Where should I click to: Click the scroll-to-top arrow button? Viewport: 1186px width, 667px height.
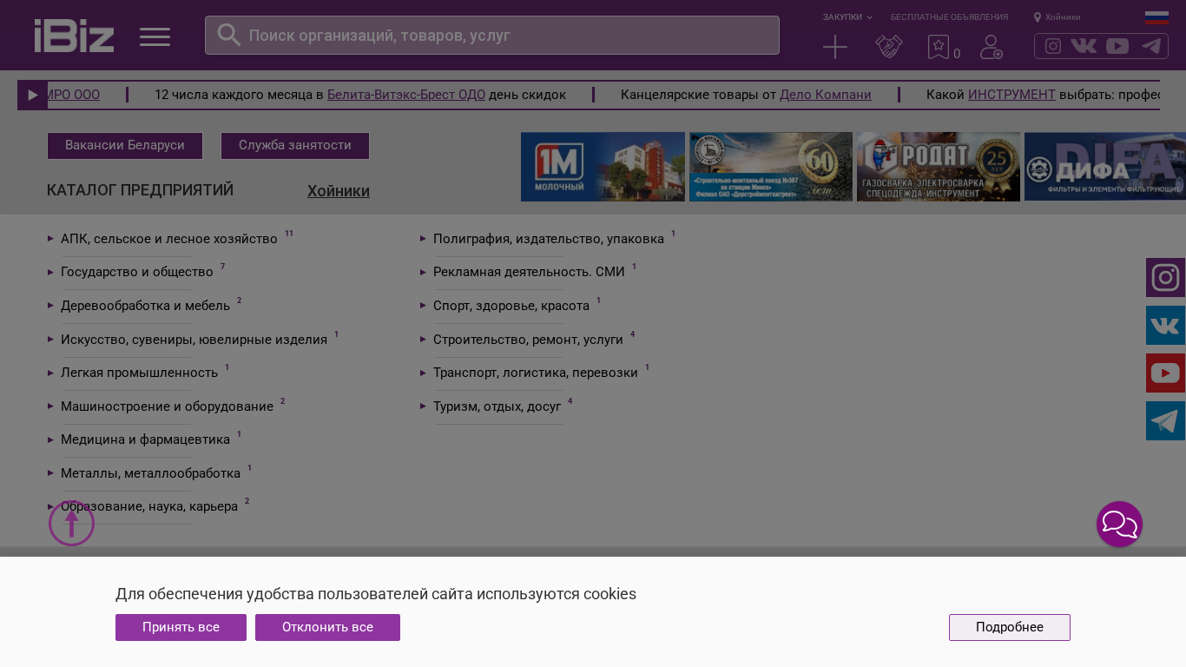pyautogui.click(x=71, y=523)
